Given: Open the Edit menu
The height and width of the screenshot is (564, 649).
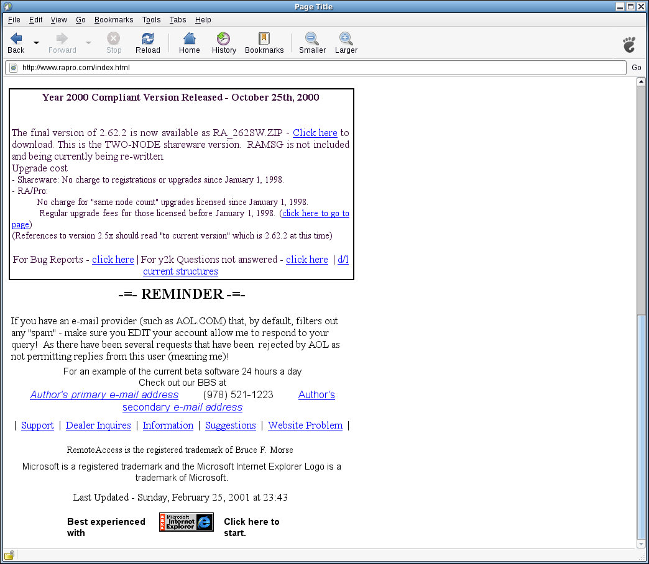Looking at the screenshot, I should coord(35,20).
